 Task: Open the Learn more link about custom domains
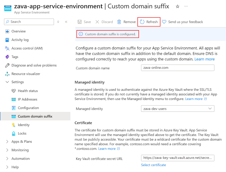coord(204,59)
